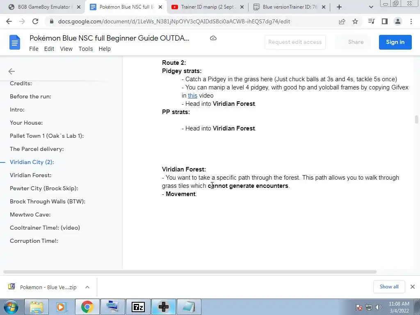Jump to Corruption Time! outline heading
The width and height of the screenshot is (420, 315).
coord(34,241)
